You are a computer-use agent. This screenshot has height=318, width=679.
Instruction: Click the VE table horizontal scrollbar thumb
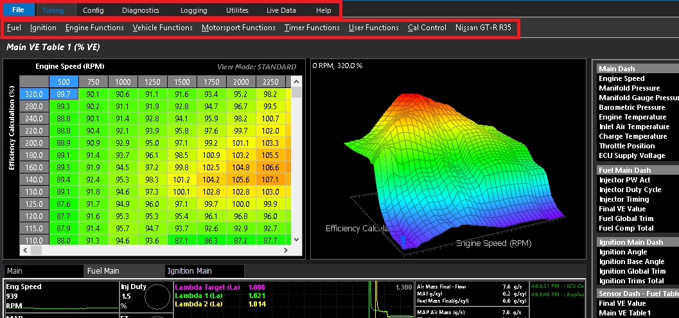point(36,250)
